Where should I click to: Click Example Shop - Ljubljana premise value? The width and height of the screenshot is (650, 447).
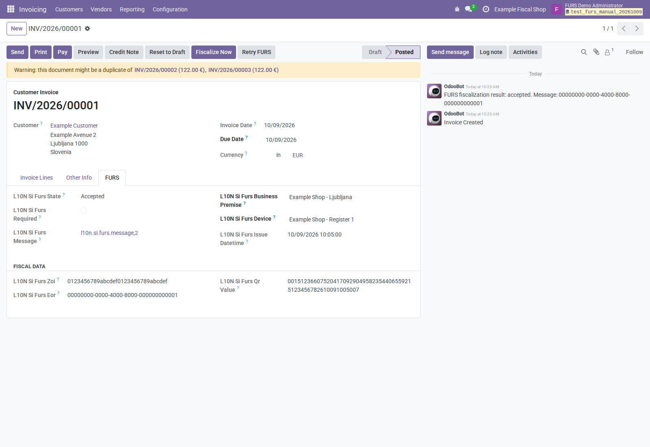click(321, 197)
